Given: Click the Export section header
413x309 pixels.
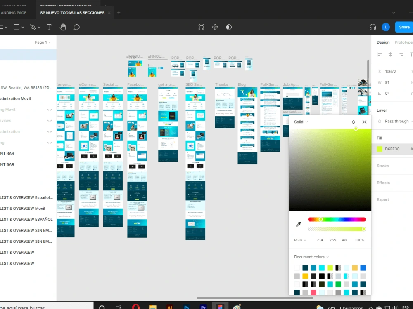Looking at the screenshot, I should [x=383, y=200].
